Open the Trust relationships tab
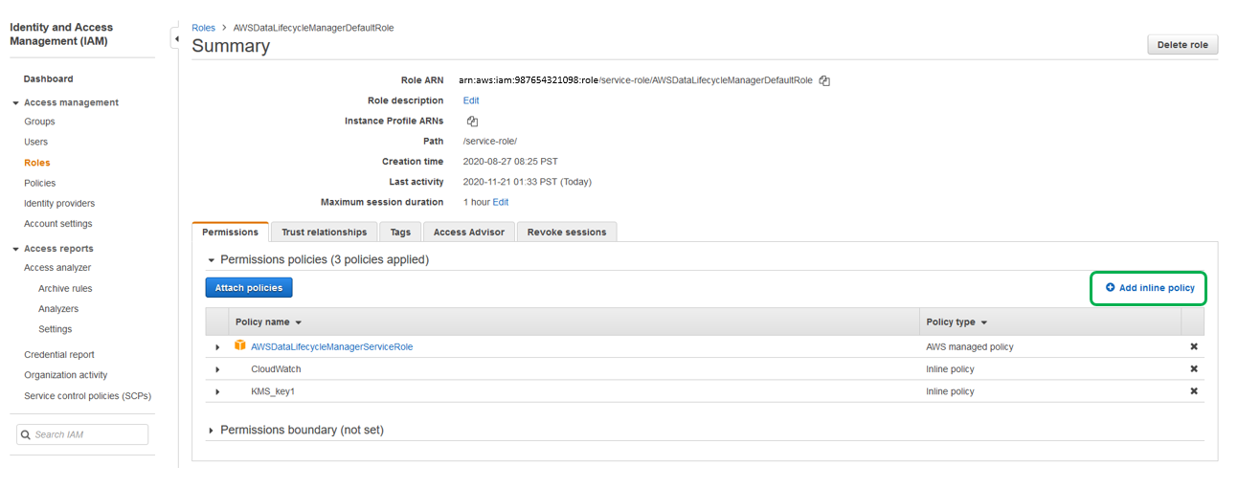This screenshot has height=488, width=1238. (x=324, y=232)
